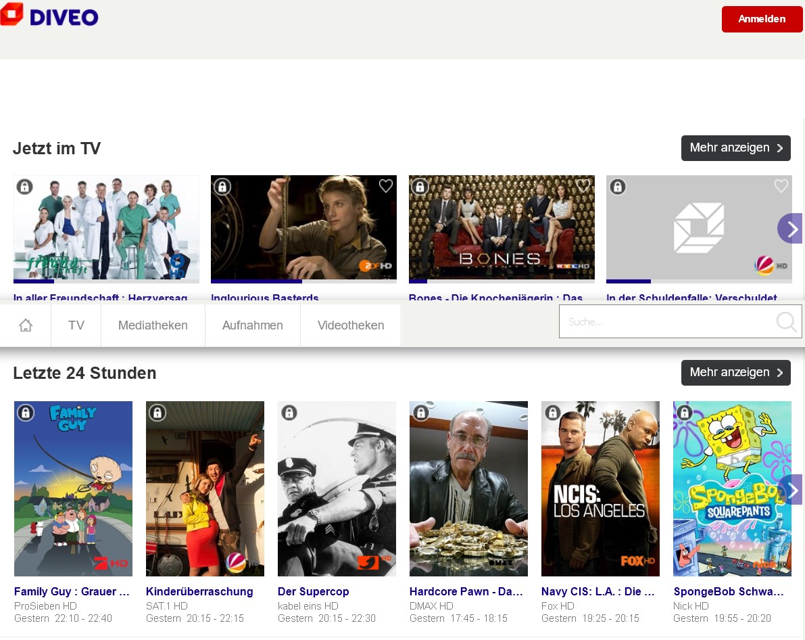Click the Letzte 24 Stunden heading
The height and width of the screenshot is (640, 805).
click(x=84, y=373)
